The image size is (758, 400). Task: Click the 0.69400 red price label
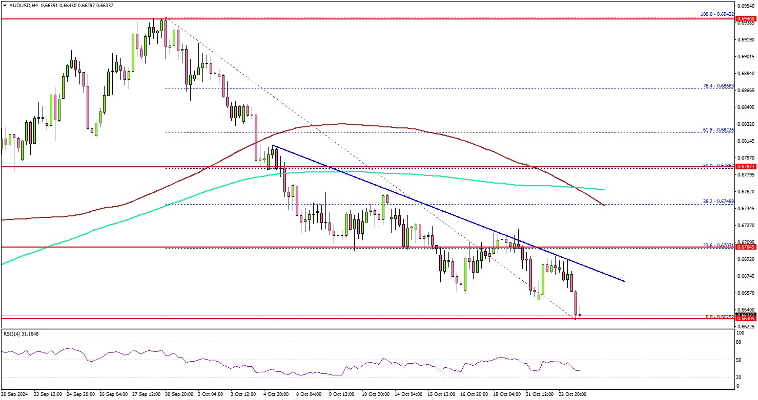[x=745, y=19]
